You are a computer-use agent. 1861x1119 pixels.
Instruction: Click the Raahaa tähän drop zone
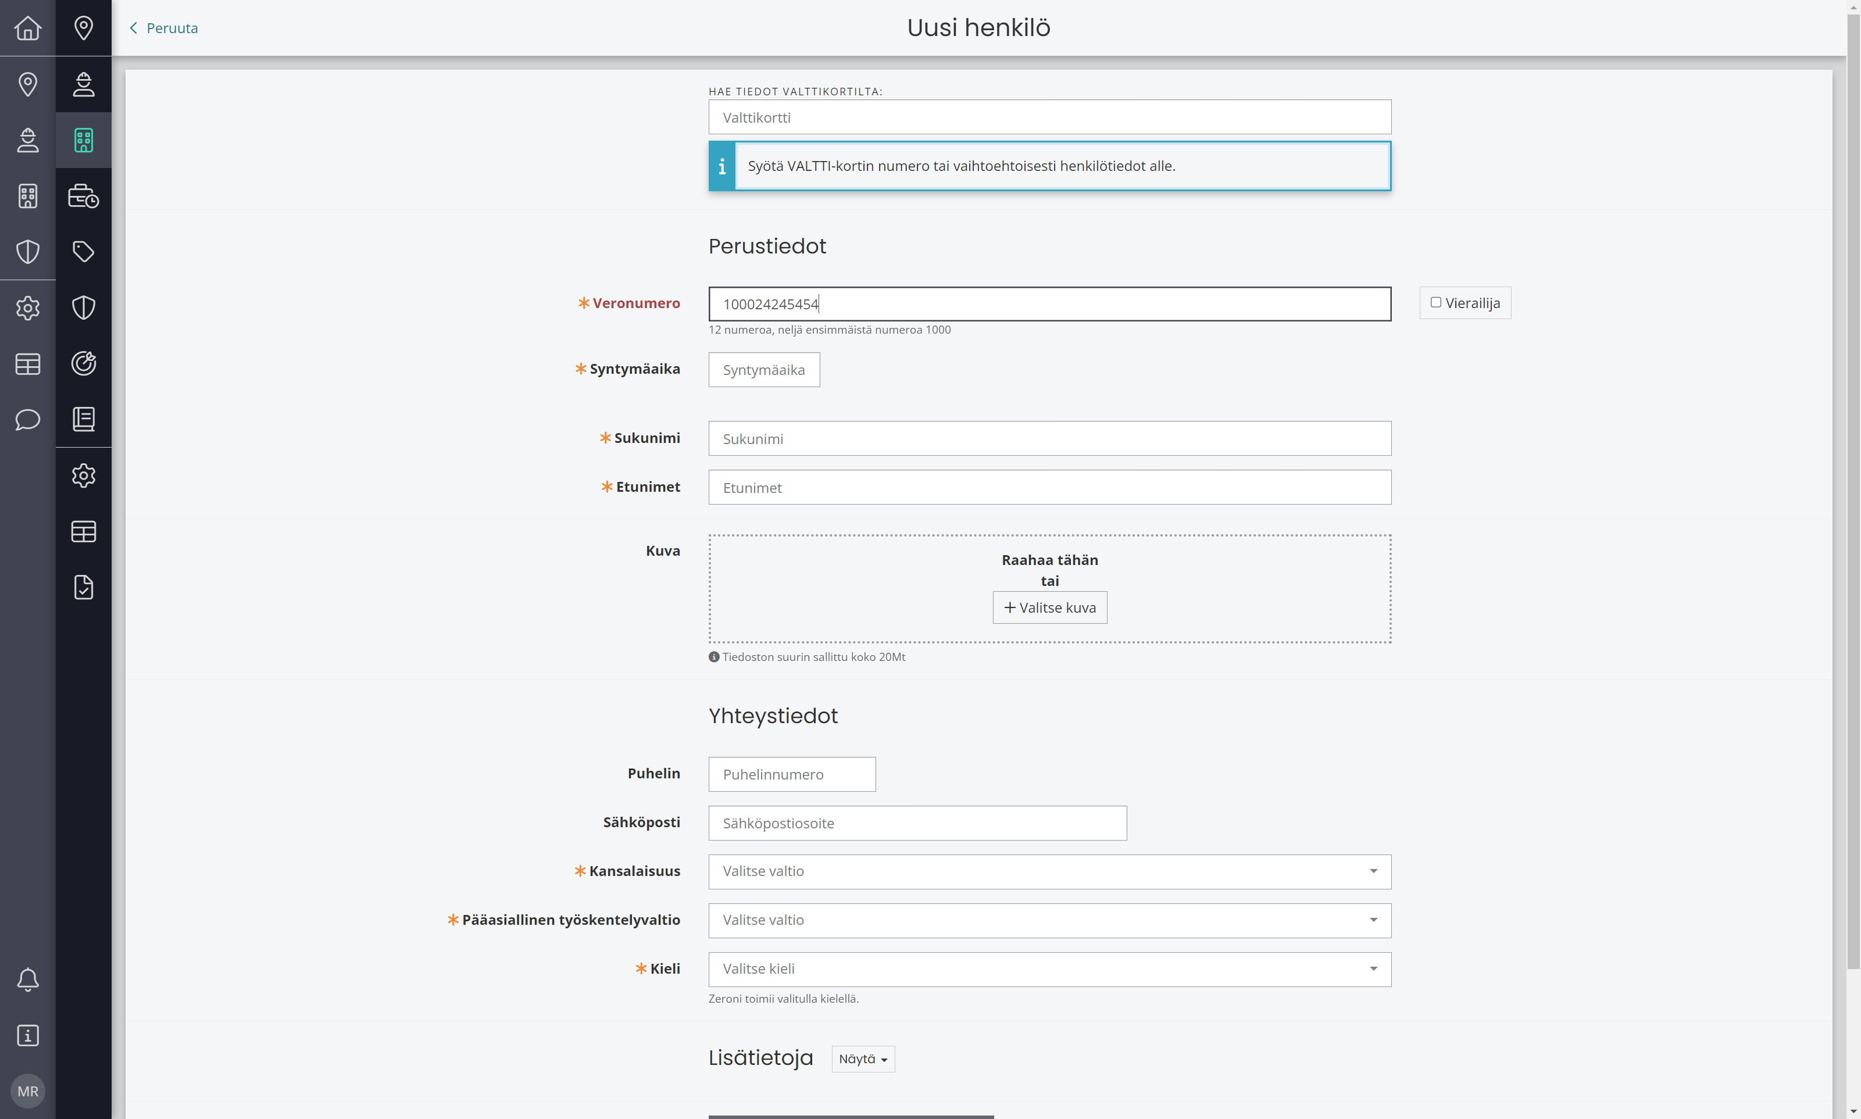(x=1049, y=589)
